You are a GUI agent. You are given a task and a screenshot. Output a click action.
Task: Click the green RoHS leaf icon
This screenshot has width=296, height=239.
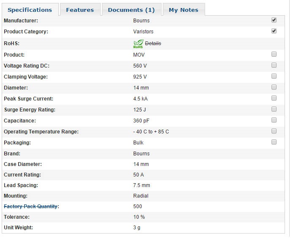138,43
